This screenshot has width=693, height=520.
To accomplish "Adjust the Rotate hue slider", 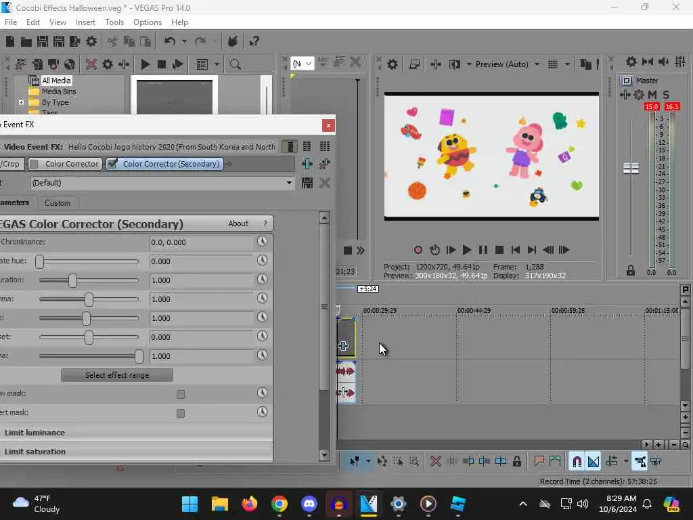I will [x=40, y=261].
